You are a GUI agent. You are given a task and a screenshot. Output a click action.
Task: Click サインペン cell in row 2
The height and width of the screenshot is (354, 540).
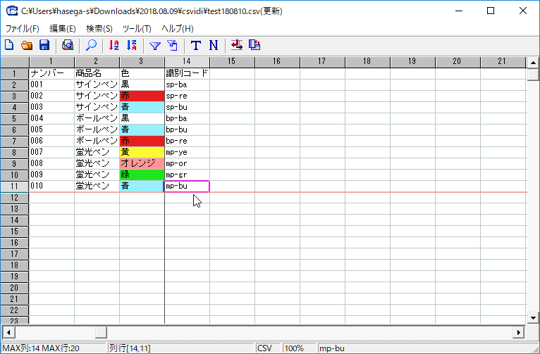coord(97,84)
